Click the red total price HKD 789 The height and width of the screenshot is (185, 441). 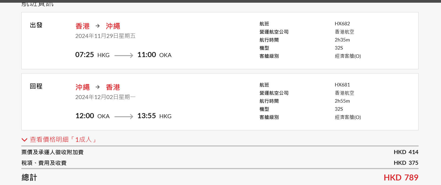(x=401, y=177)
